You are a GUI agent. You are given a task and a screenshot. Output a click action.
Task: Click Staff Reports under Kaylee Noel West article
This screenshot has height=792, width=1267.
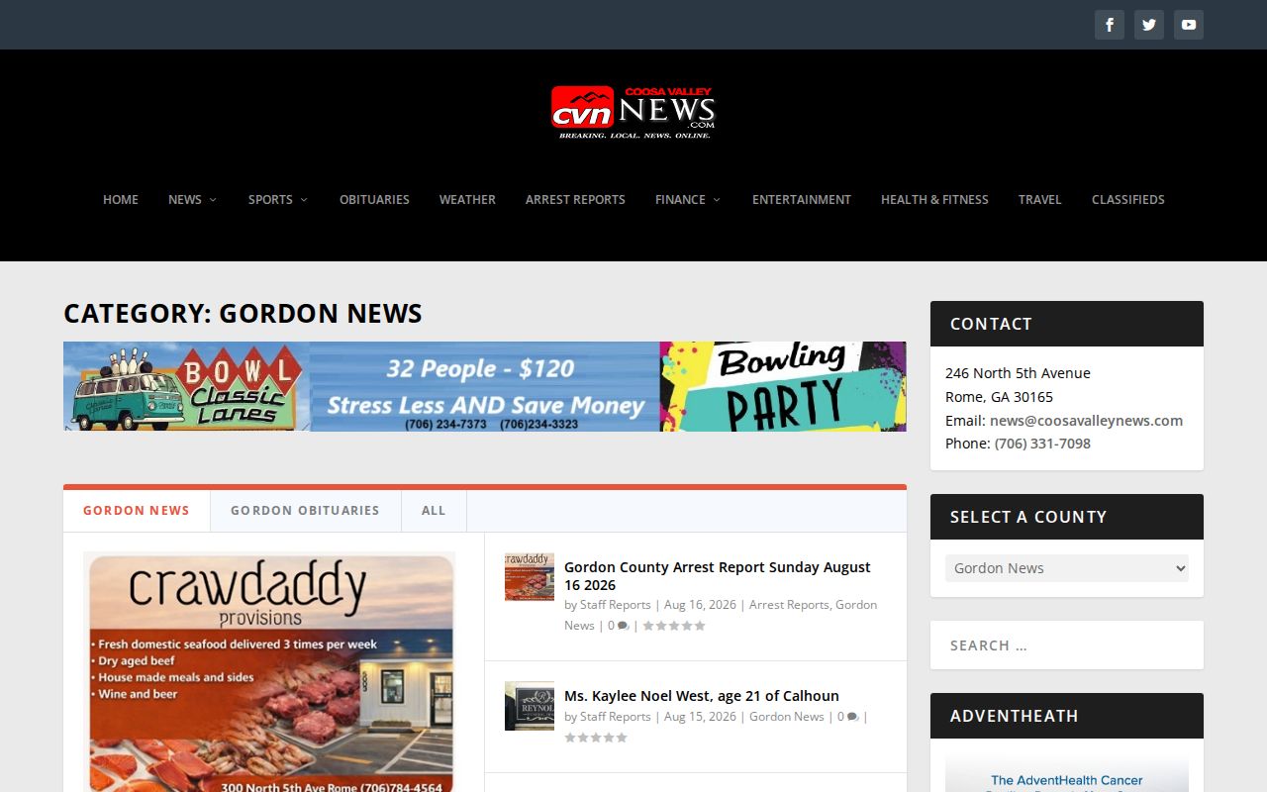(616, 717)
